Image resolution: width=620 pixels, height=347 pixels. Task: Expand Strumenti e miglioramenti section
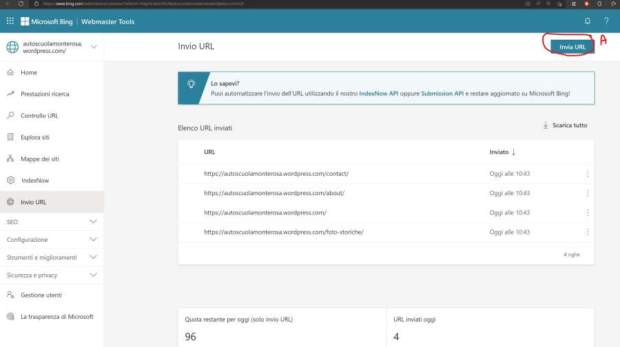click(x=94, y=257)
